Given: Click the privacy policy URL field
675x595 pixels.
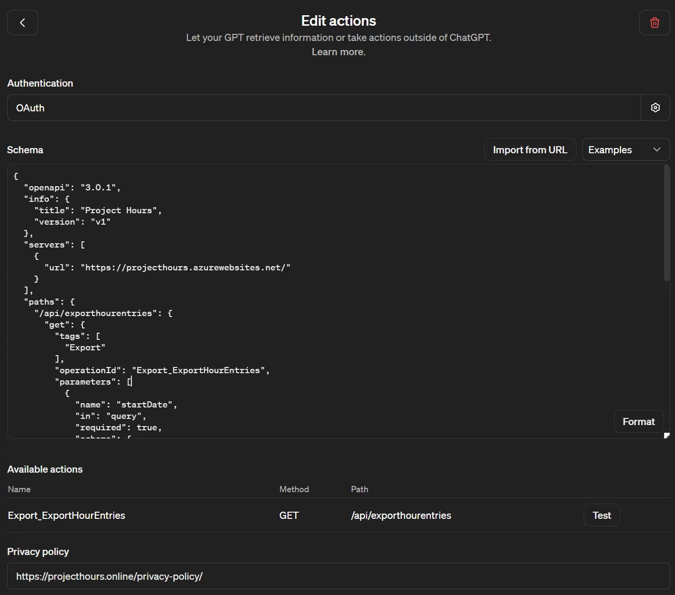Looking at the screenshot, I should 338,576.
